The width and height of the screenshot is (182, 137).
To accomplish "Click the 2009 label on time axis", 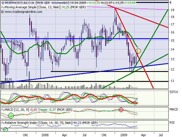I will pyautogui.click(x=124, y=135).
